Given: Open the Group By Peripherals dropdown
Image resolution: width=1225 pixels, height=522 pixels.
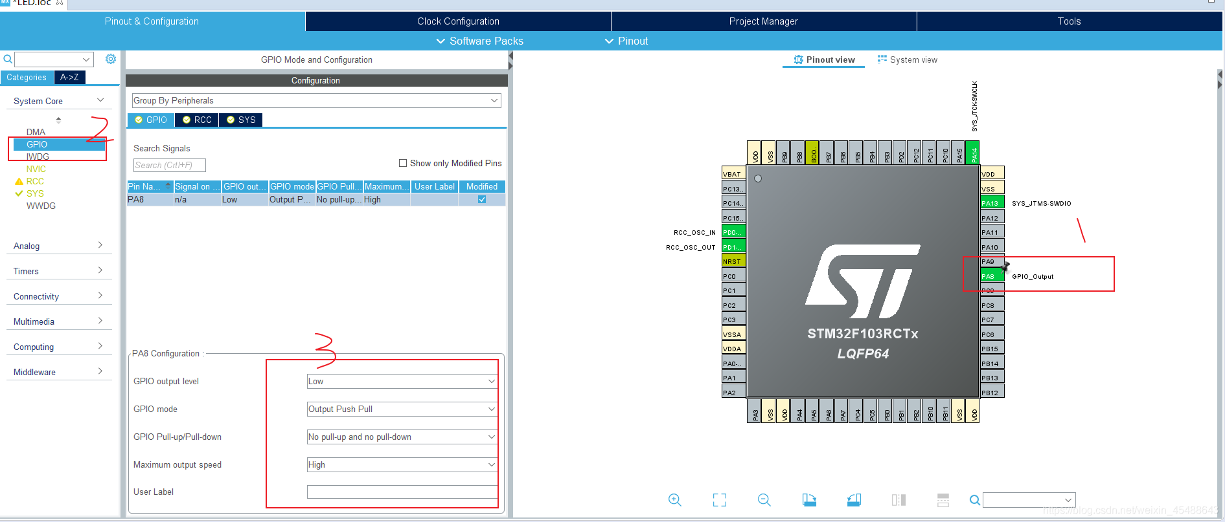Looking at the screenshot, I should tap(316, 100).
